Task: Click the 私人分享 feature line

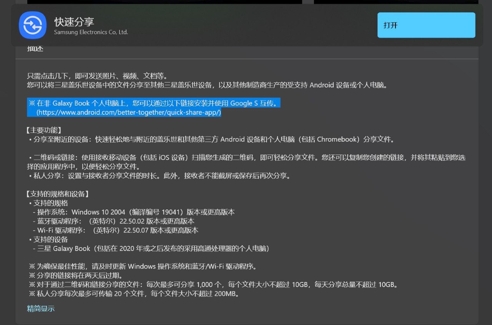Action: (x=160, y=176)
